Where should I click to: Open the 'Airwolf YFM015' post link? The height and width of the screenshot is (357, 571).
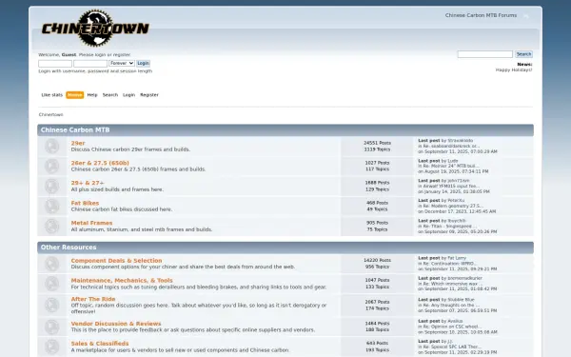[451, 187]
